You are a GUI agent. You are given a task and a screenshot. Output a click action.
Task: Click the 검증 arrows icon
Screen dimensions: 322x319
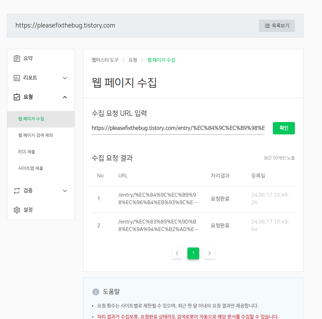click(17, 191)
